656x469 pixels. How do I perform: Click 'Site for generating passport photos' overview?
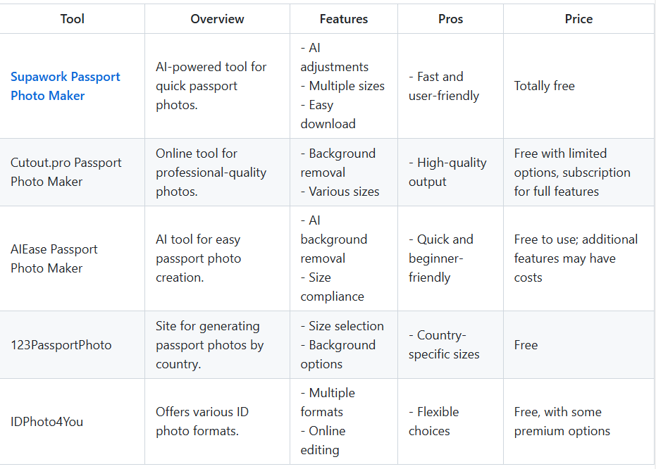pyautogui.click(x=210, y=345)
